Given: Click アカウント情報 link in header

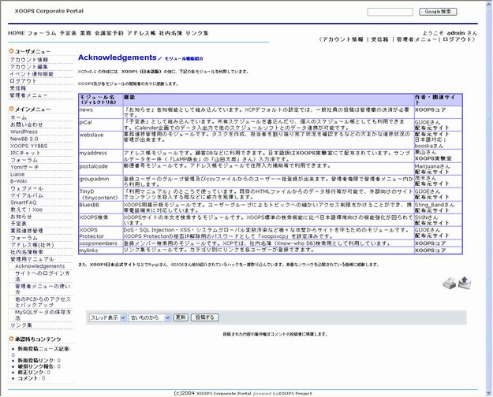Looking at the screenshot, I should coord(342,39).
